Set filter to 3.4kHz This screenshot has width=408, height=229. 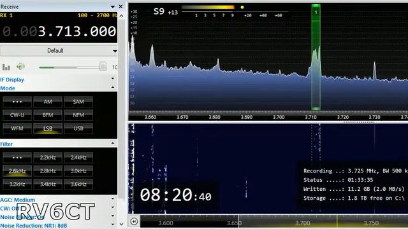click(48, 184)
